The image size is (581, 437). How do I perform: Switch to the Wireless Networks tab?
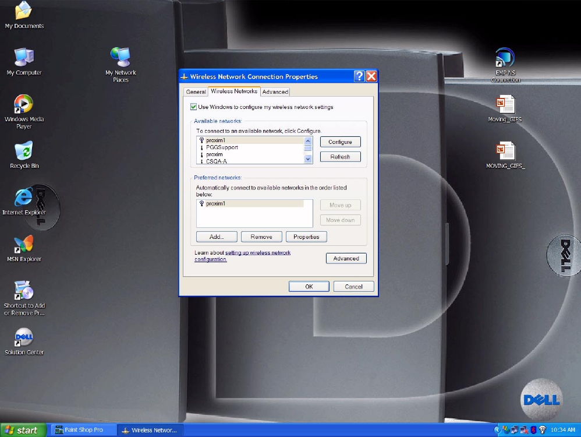(x=234, y=91)
